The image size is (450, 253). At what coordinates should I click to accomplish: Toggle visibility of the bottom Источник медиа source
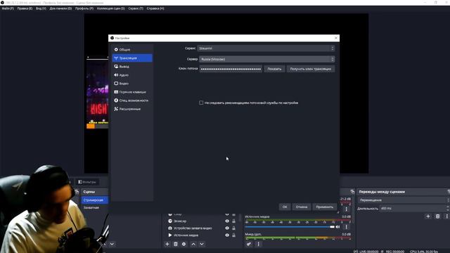coord(227,235)
